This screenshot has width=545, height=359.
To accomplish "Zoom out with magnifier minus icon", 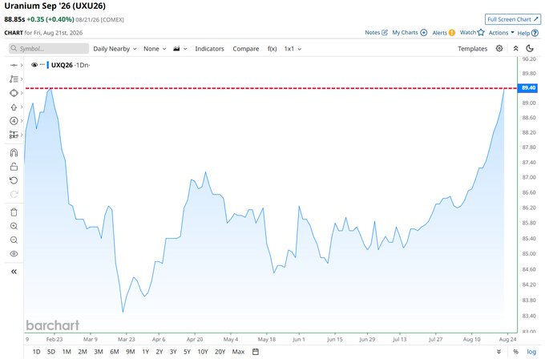I will [x=14, y=240].
